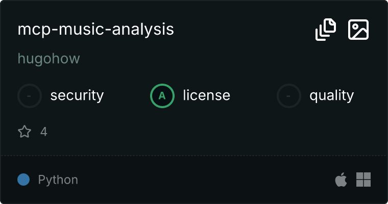Screen dimensions: 388x204
Task: Click blank space right of hugohow
Action: pyautogui.click(x=204, y=59)
